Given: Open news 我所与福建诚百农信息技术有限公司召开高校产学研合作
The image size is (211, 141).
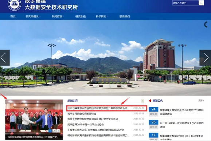Looking at the screenshot, I should point(98,108).
